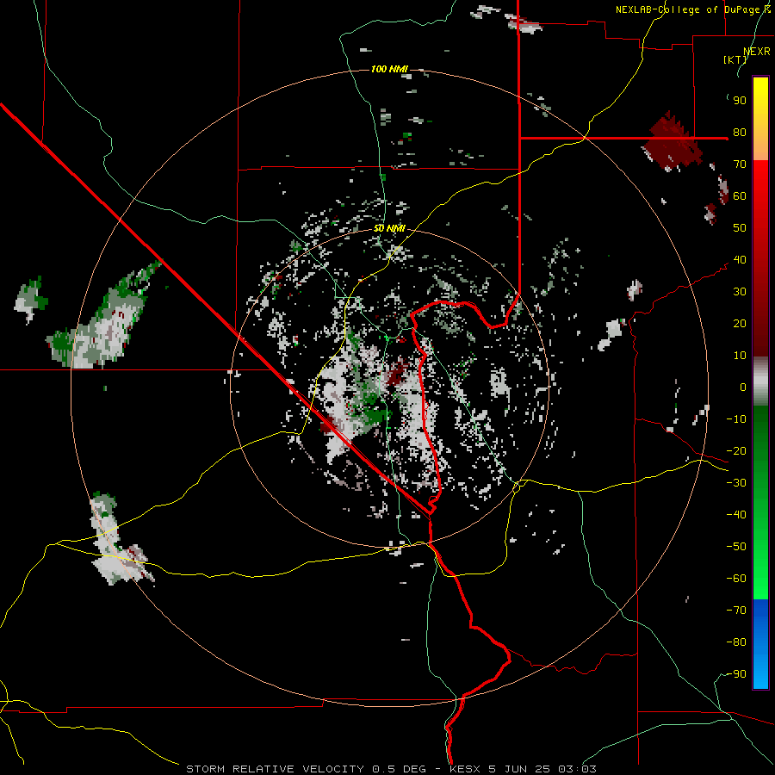Viewport: 775px width, 775px height.
Task: Click the -20 scale value
Action: pos(736,450)
